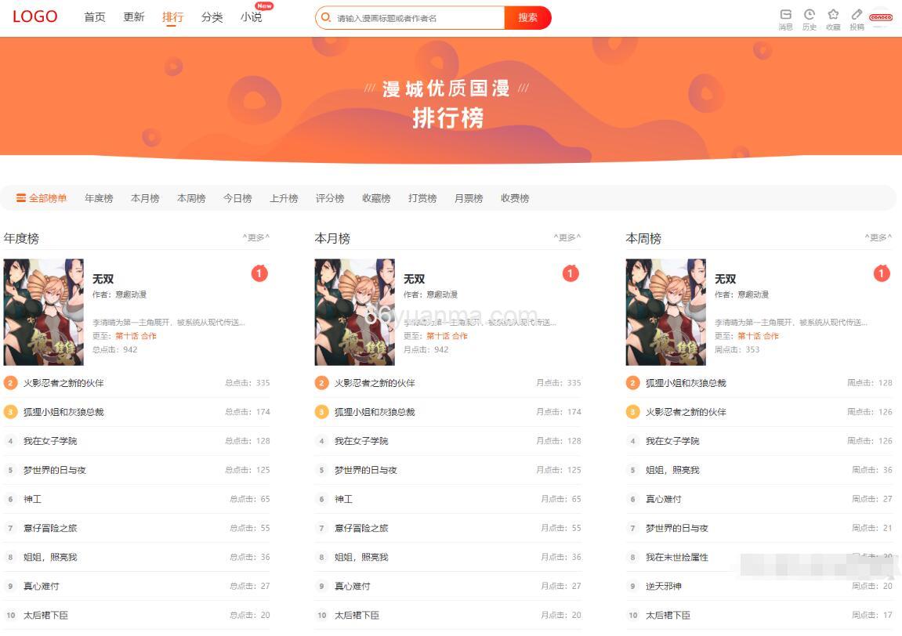Open the 收藏 favorites star icon
The image size is (902, 636).
click(x=833, y=15)
